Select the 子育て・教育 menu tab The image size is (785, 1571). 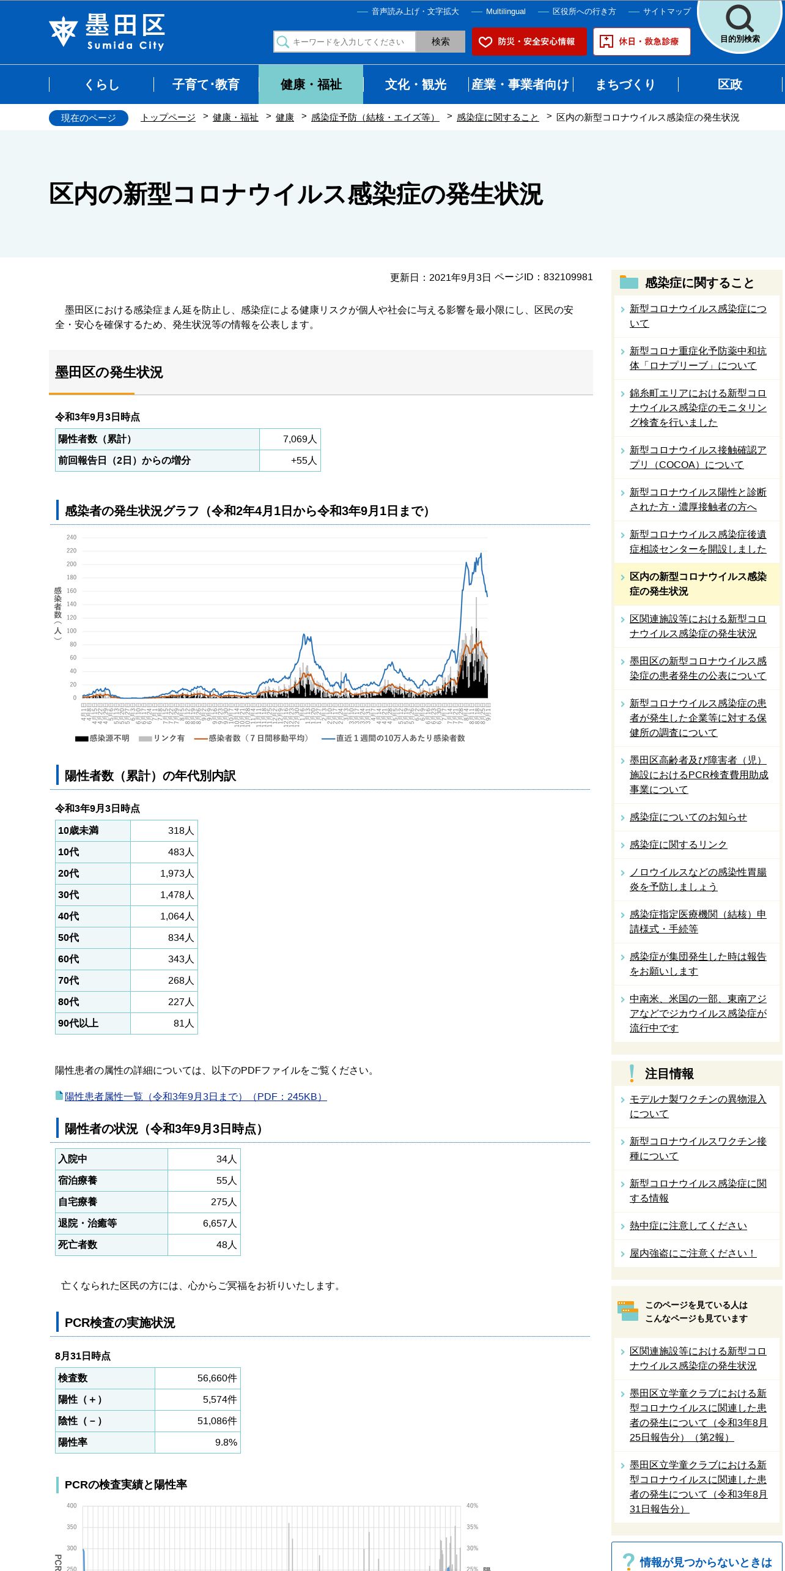click(x=206, y=84)
